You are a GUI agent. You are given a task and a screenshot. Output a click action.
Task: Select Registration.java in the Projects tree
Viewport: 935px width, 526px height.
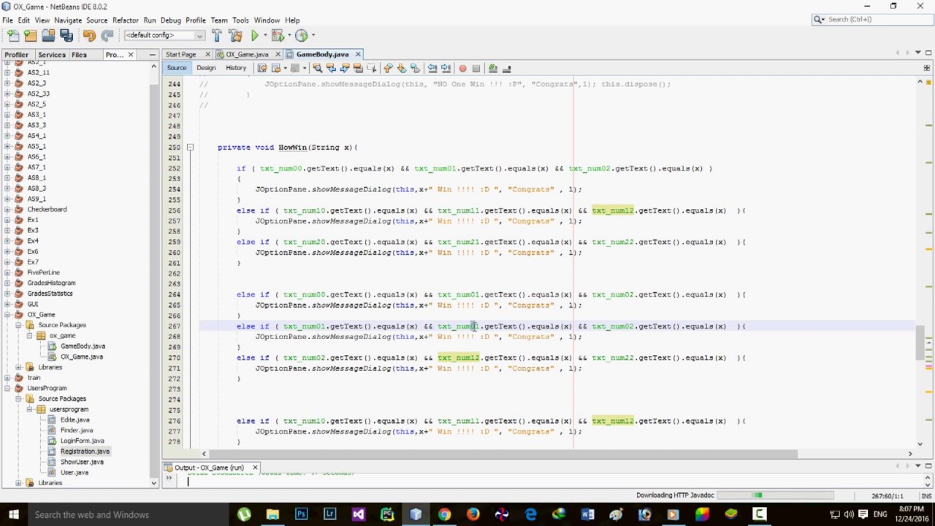tap(84, 451)
